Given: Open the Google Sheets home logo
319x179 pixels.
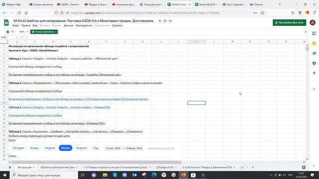Looking at the screenshot, I should click(x=6, y=22).
